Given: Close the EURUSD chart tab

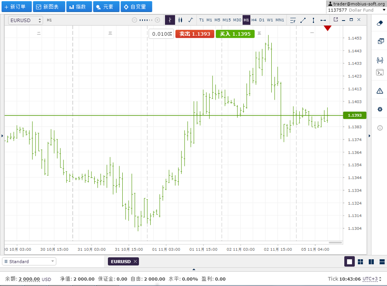Looking at the screenshot, I should click(135, 261).
